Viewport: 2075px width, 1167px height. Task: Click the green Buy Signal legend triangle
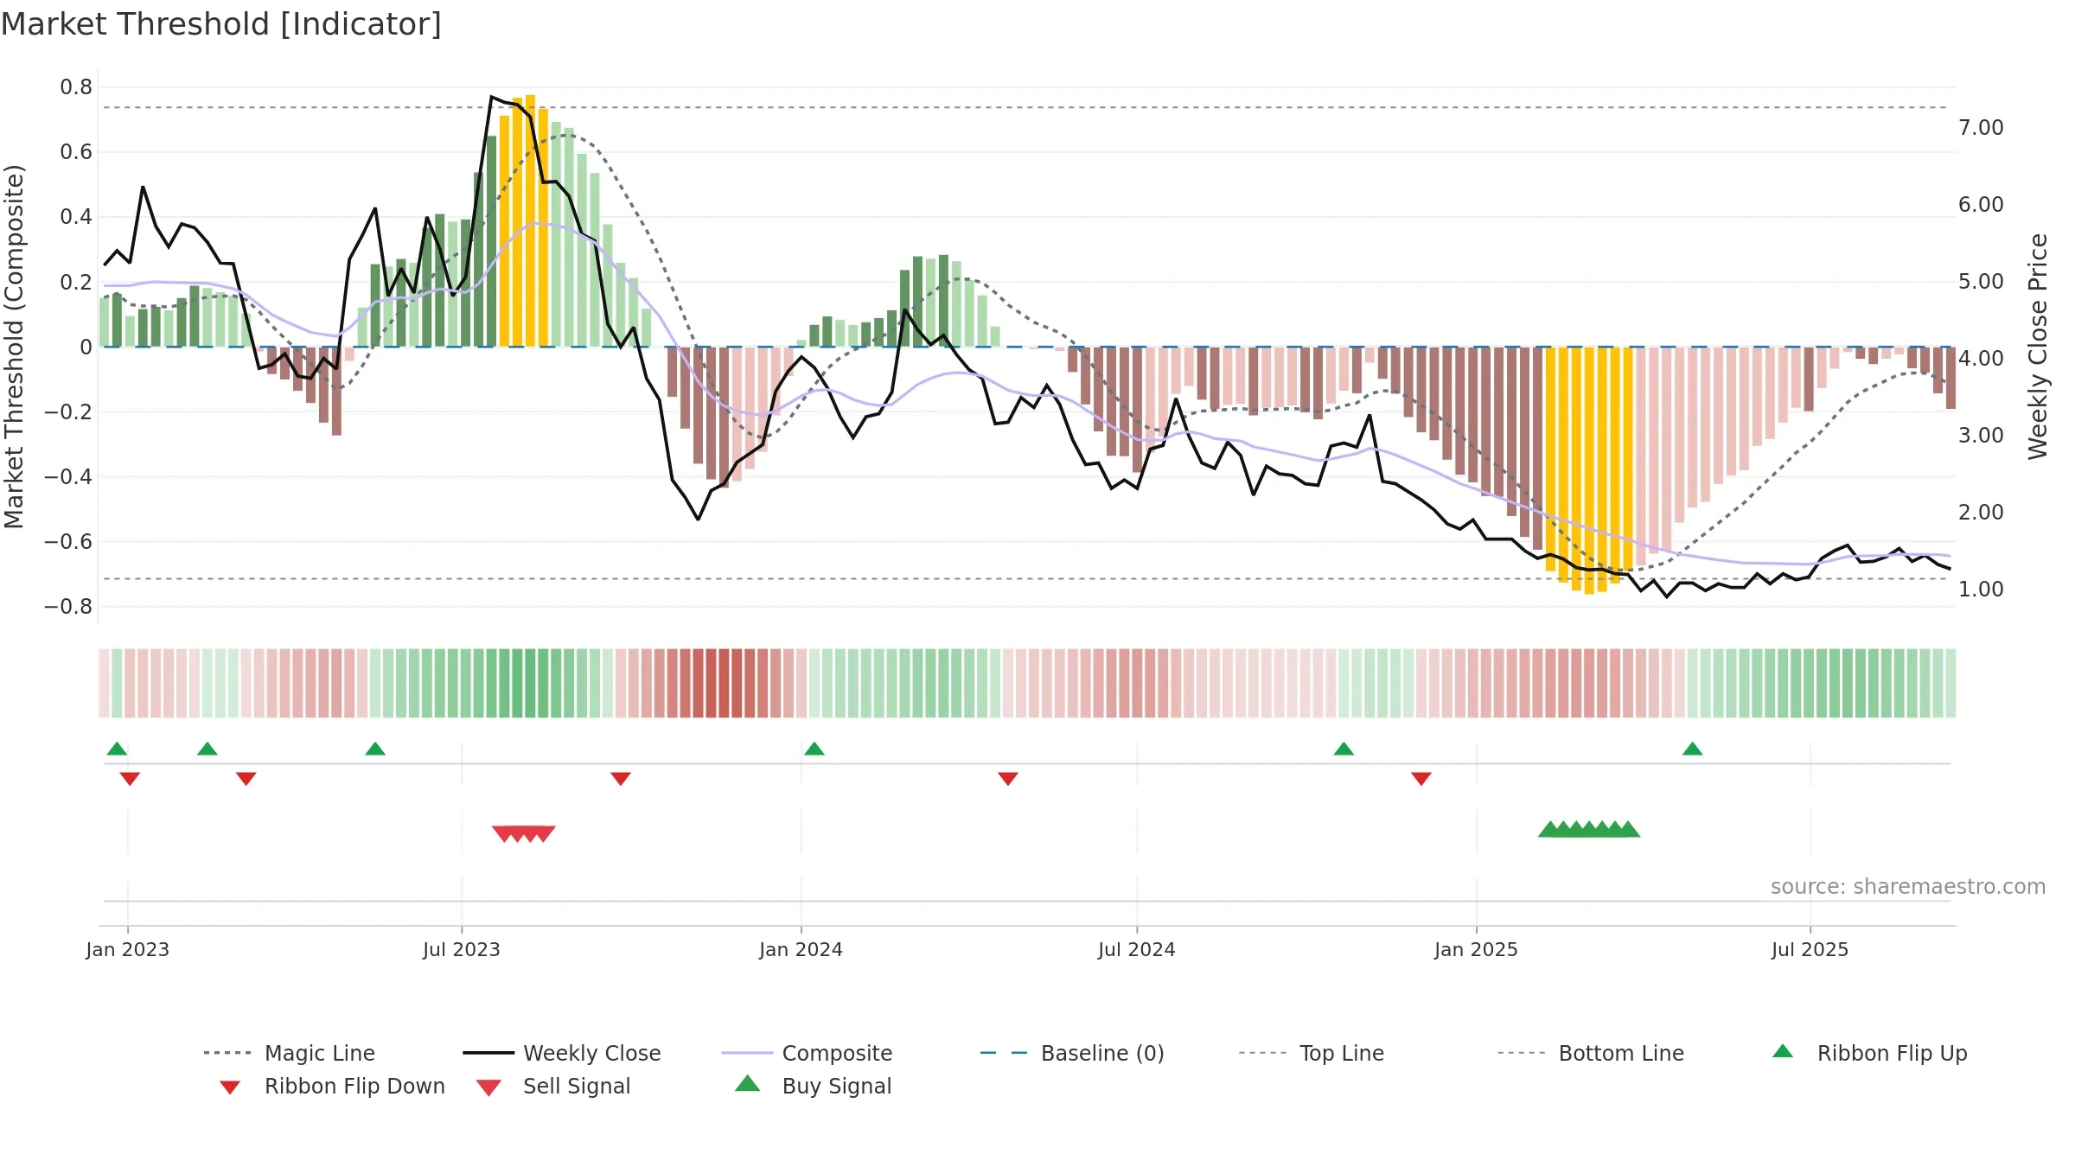(748, 1083)
